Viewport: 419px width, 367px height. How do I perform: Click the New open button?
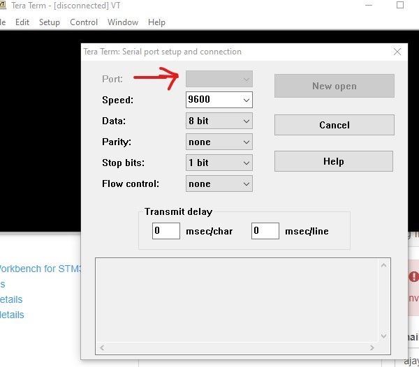(335, 86)
